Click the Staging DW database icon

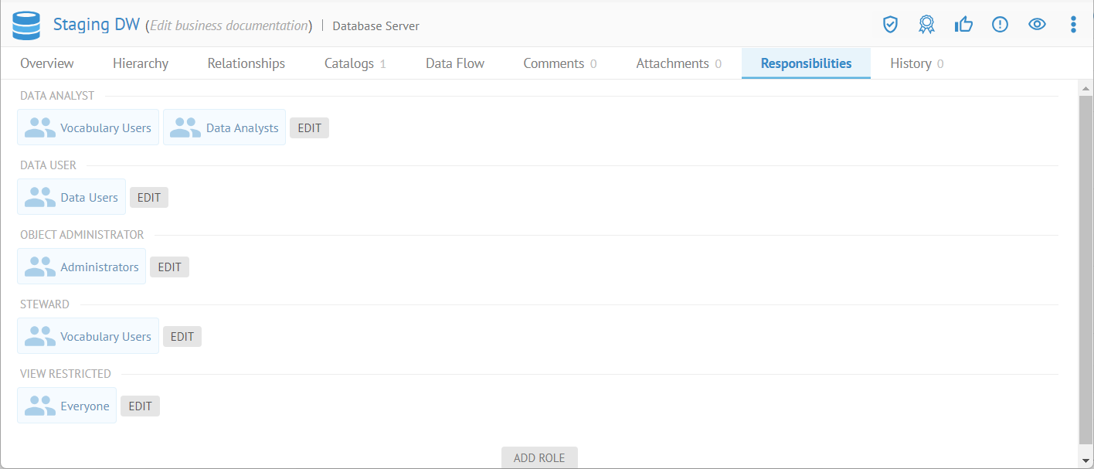pyautogui.click(x=25, y=25)
